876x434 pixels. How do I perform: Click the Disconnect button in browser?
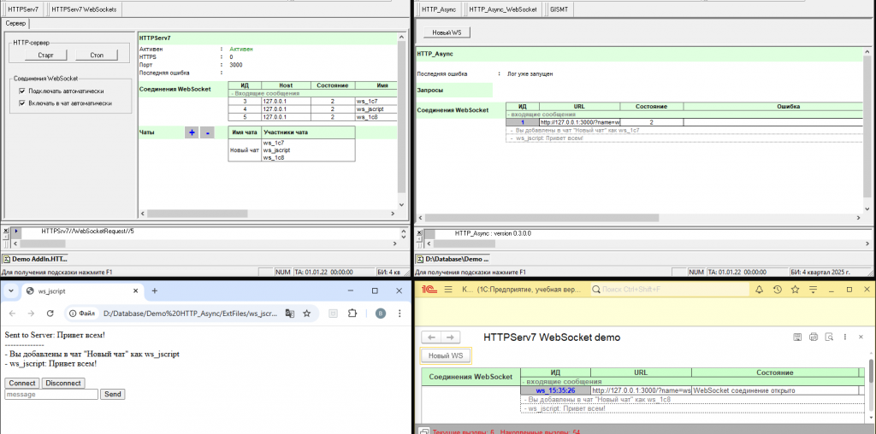pyautogui.click(x=63, y=384)
